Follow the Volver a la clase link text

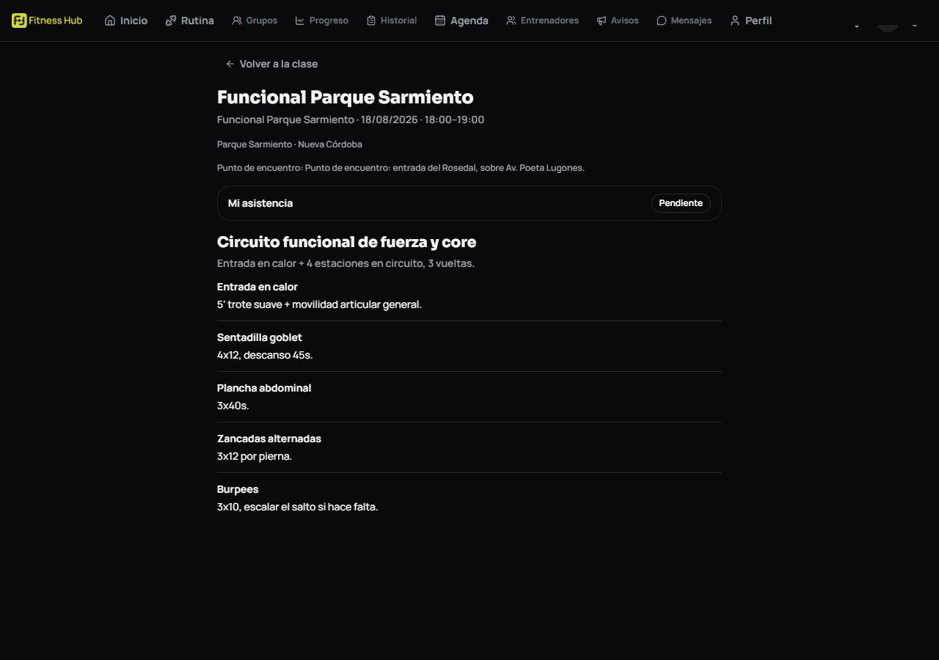tap(279, 64)
